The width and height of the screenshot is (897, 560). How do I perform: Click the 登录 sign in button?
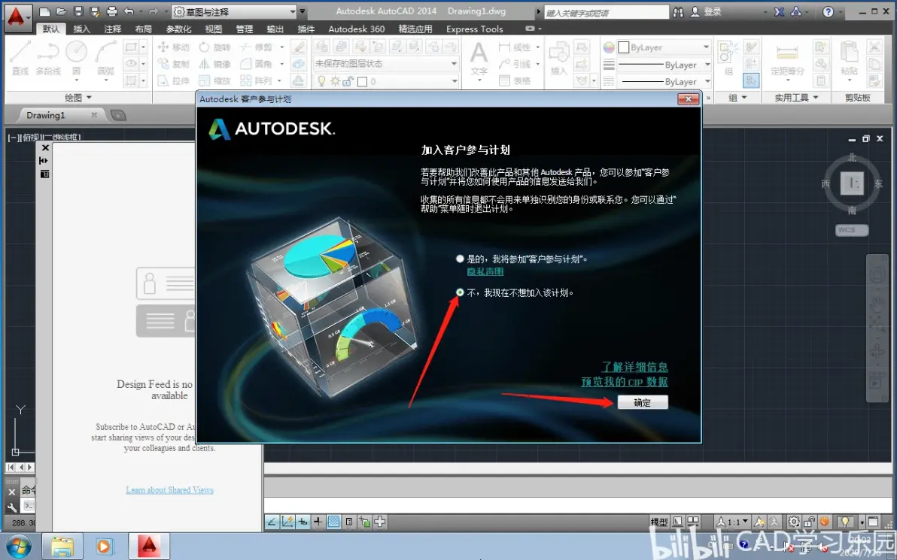click(x=706, y=11)
